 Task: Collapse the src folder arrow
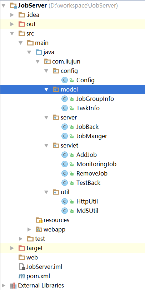(x=12, y=34)
